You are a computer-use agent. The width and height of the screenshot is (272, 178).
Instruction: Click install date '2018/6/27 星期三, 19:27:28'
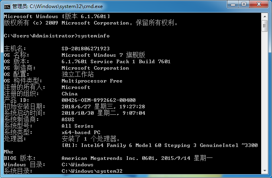pyautogui.click(x=103, y=106)
